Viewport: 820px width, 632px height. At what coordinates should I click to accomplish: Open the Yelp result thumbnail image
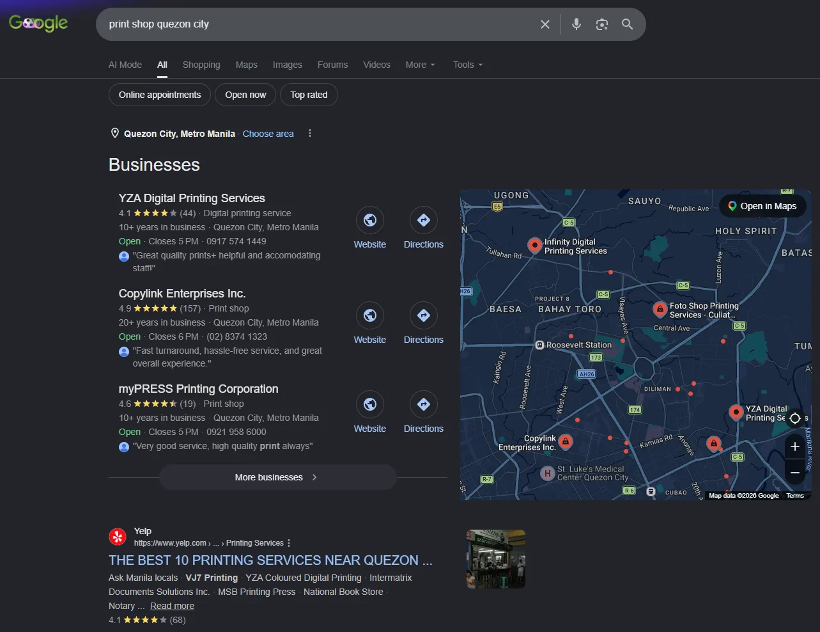point(496,559)
